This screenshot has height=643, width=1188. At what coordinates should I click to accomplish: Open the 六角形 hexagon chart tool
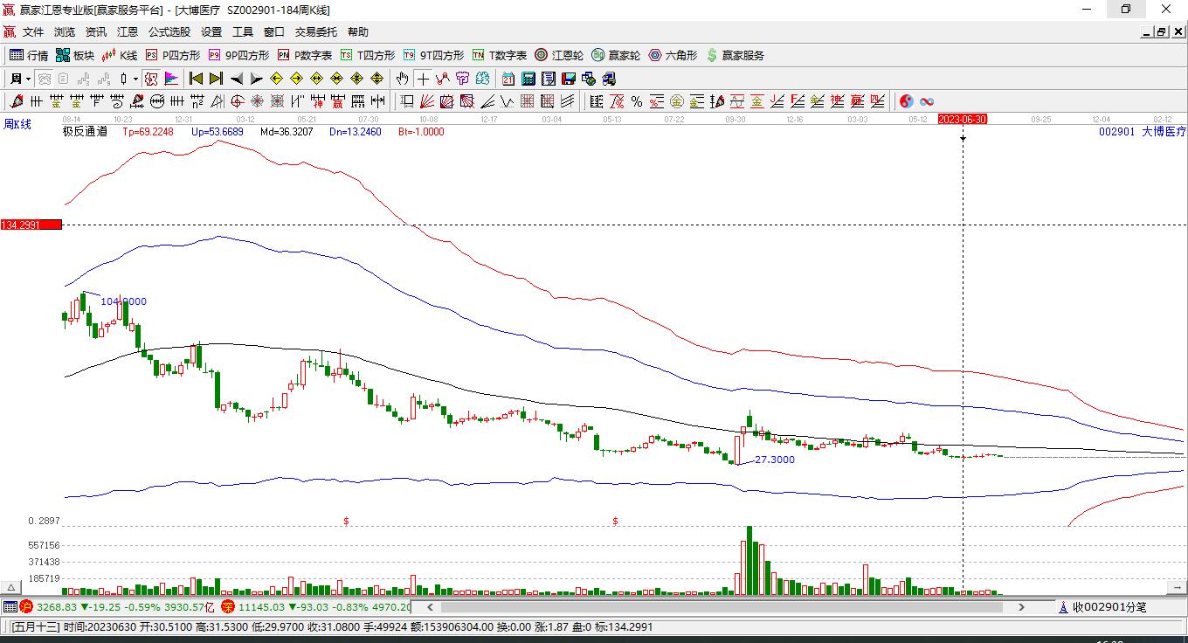coord(673,55)
